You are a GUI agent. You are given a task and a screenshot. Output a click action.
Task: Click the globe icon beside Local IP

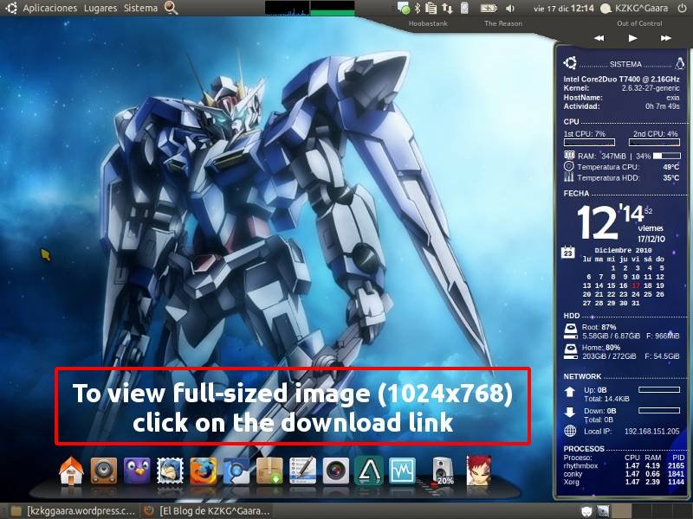tap(570, 431)
